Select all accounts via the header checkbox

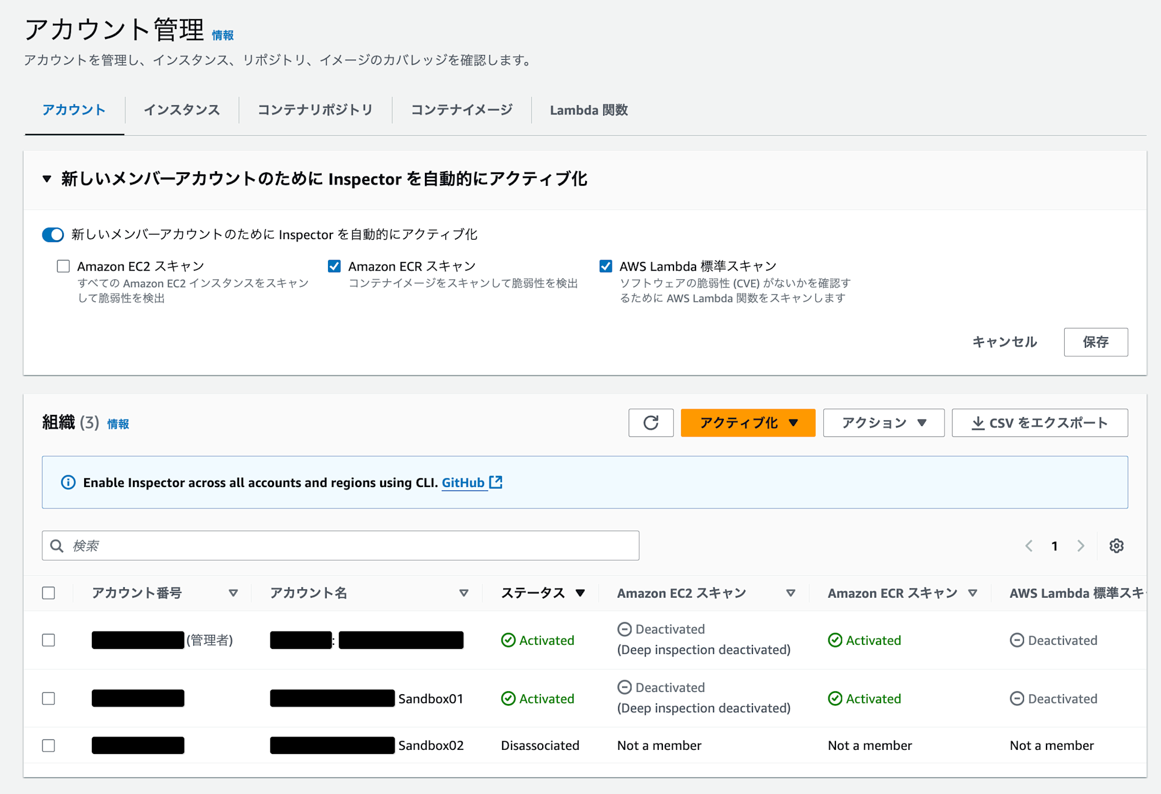49,593
